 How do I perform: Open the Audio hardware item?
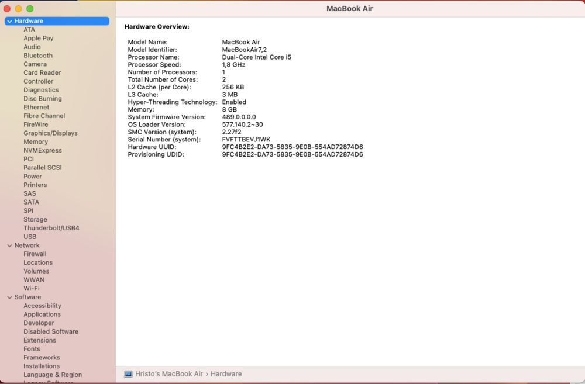pyautogui.click(x=32, y=47)
